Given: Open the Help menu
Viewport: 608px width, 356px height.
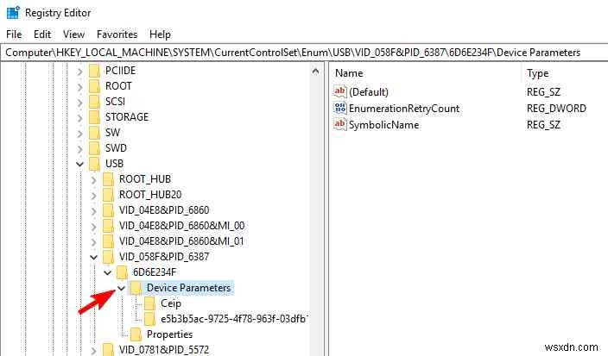Looking at the screenshot, I should [x=160, y=34].
